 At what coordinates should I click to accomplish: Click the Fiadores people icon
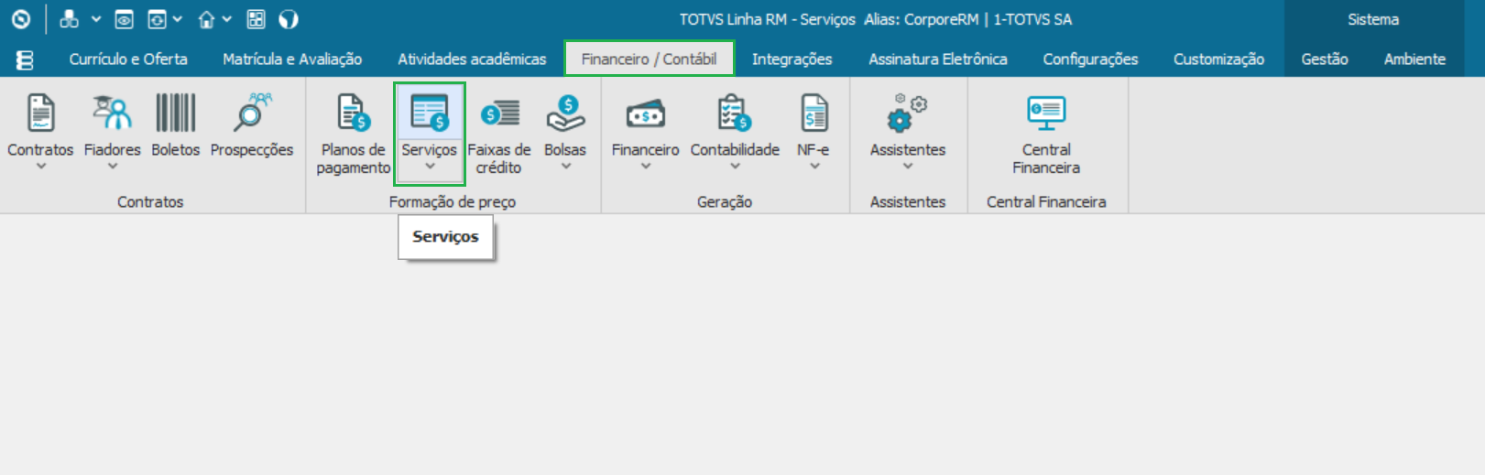[113, 113]
